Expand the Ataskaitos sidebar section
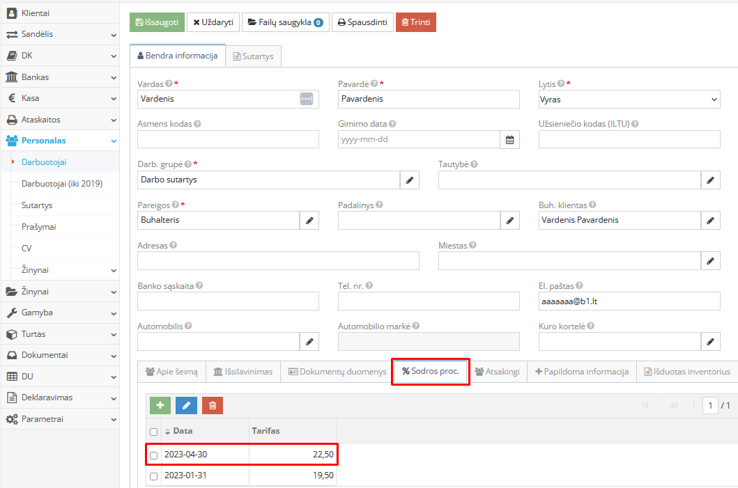Screen dimensions: 738x488 (x=59, y=120)
